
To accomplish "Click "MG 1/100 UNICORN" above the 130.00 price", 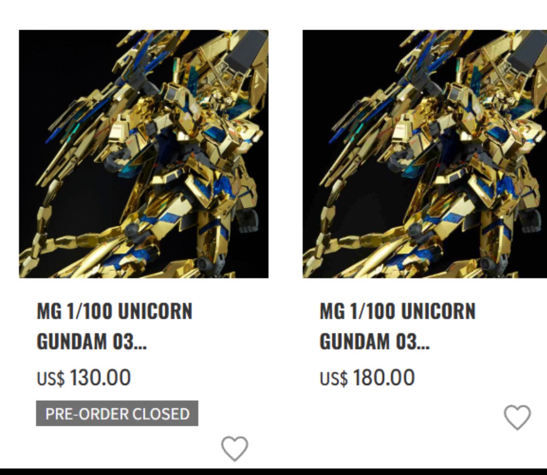I will tap(114, 311).
